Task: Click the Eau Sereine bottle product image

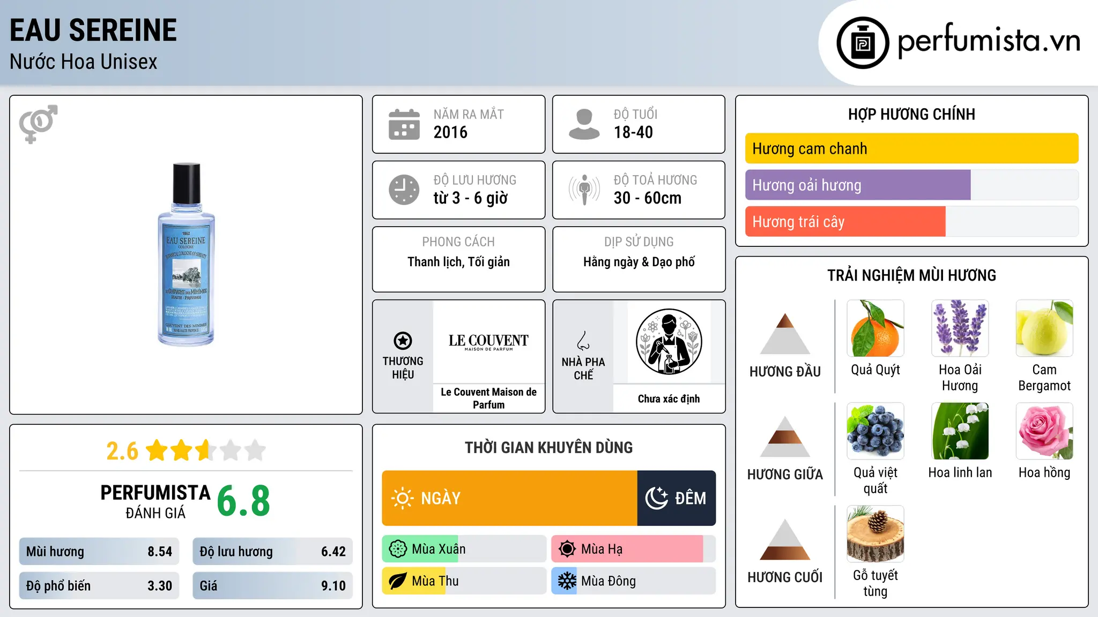Action: coord(186,254)
